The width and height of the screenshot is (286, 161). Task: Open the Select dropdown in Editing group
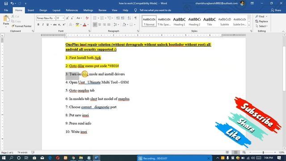261,26
